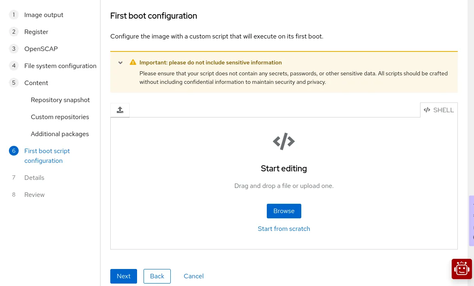The height and width of the screenshot is (286, 474).
Task: Open Additional packages substep
Action: point(60,134)
